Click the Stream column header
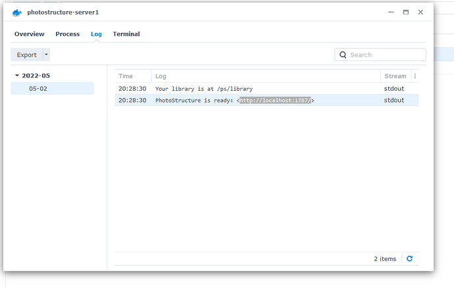Viewport: 454px width, 288px height. coord(395,76)
